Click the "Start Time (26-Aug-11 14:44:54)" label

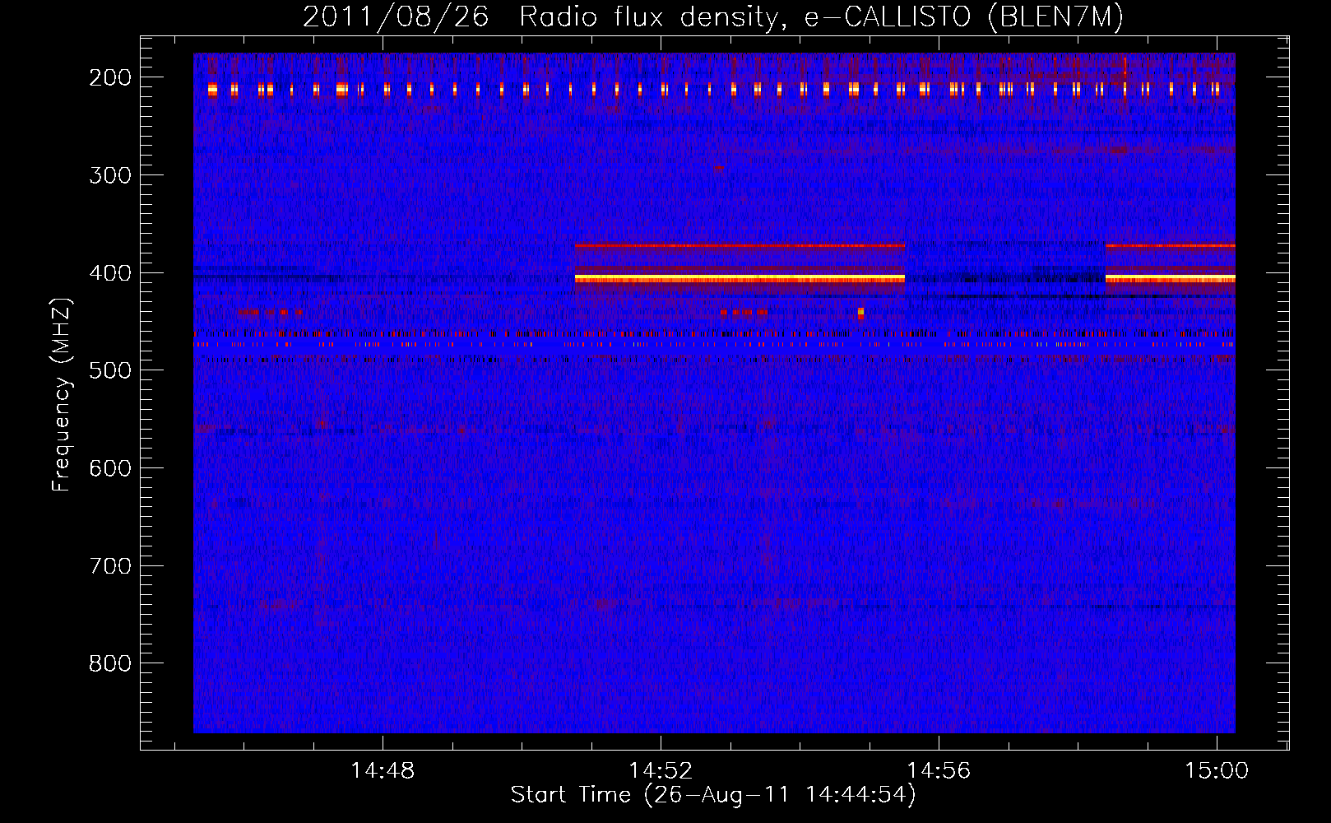point(713,795)
